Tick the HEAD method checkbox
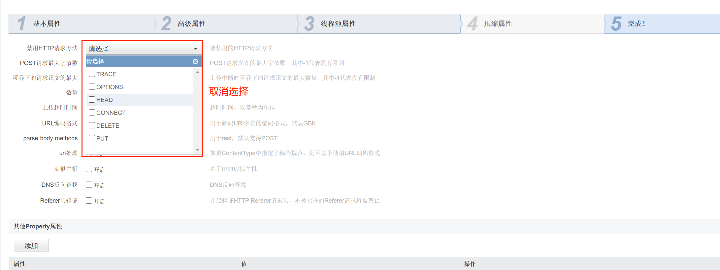Image resolution: width=720 pixels, height=270 pixels. 92,100
